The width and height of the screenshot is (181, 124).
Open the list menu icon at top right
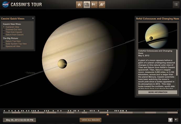point(176,4)
